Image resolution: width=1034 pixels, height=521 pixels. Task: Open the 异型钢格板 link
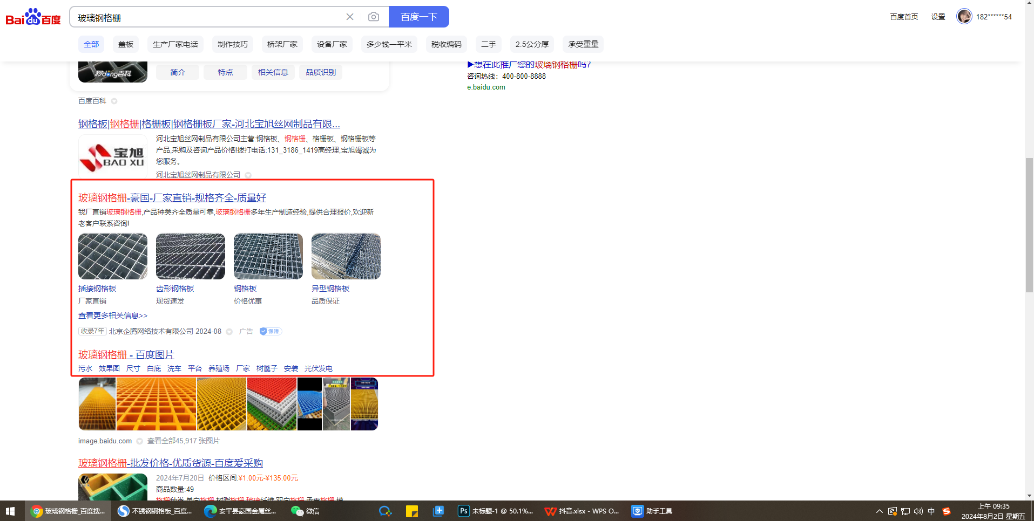point(330,289)
